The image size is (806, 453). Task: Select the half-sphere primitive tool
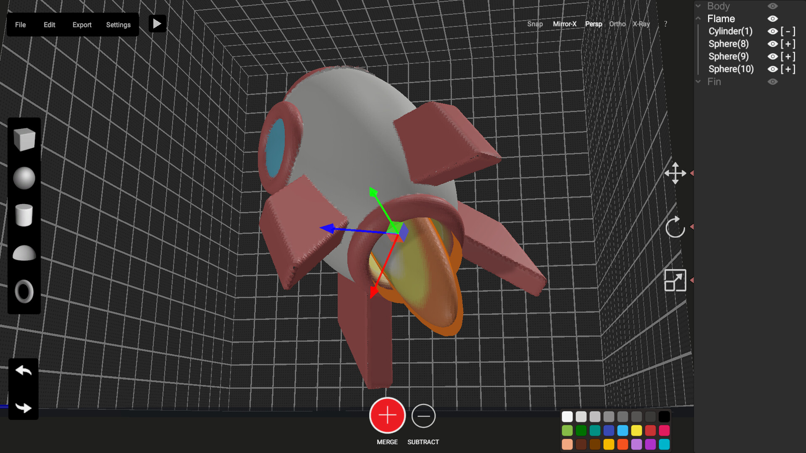coord(24,253)
